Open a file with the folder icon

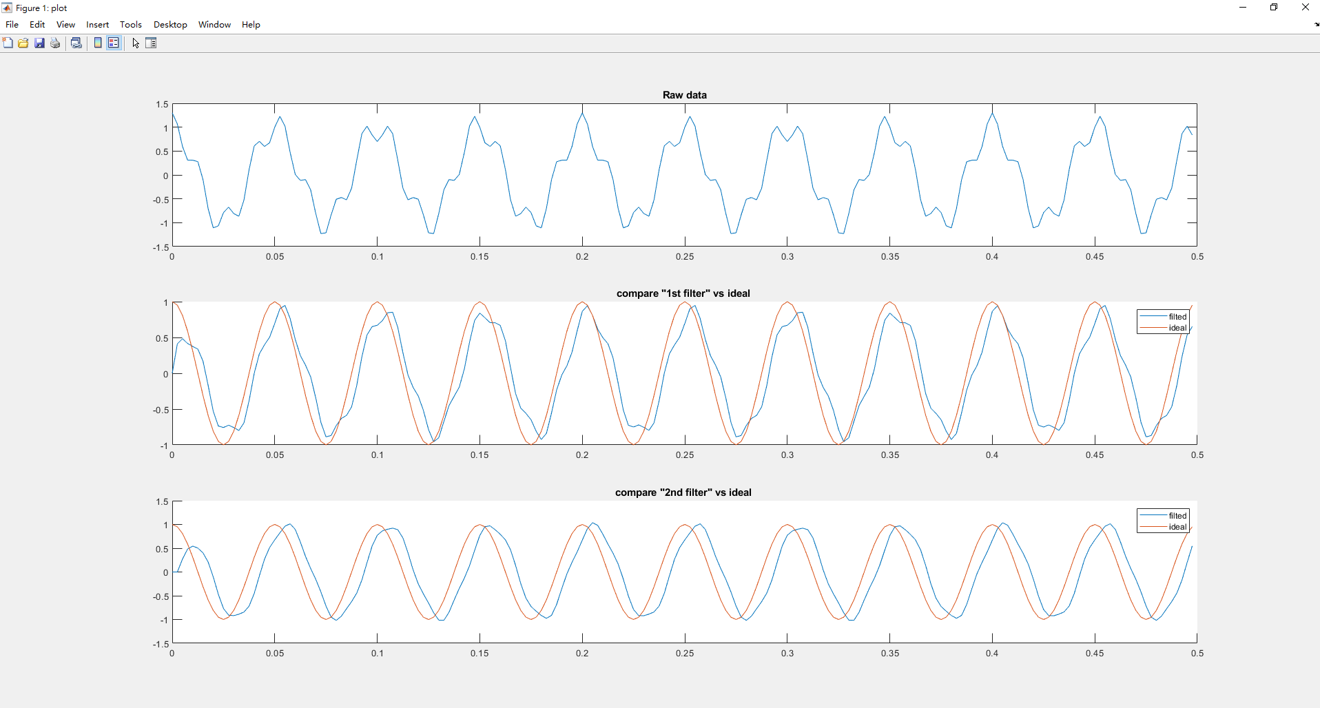point(23,43)
